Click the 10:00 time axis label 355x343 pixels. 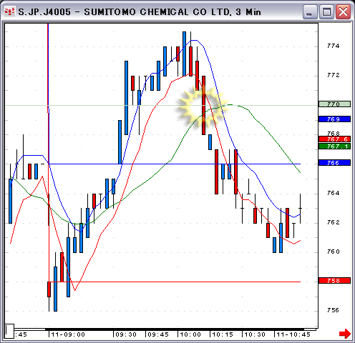point(190,334)
